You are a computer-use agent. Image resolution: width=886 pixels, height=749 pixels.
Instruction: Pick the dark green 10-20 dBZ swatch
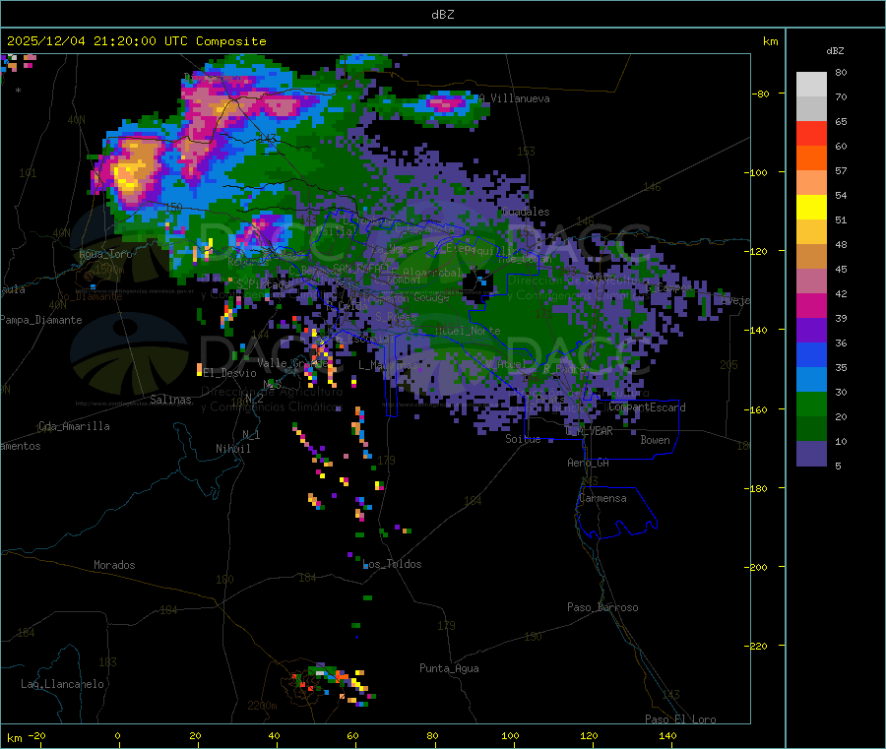(811, 429)
